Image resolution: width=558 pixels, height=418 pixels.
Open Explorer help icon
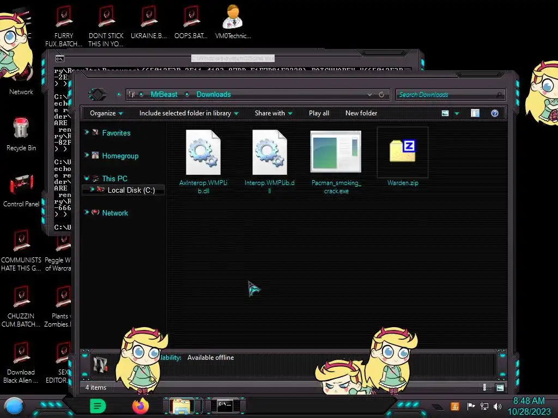point(495,113)
